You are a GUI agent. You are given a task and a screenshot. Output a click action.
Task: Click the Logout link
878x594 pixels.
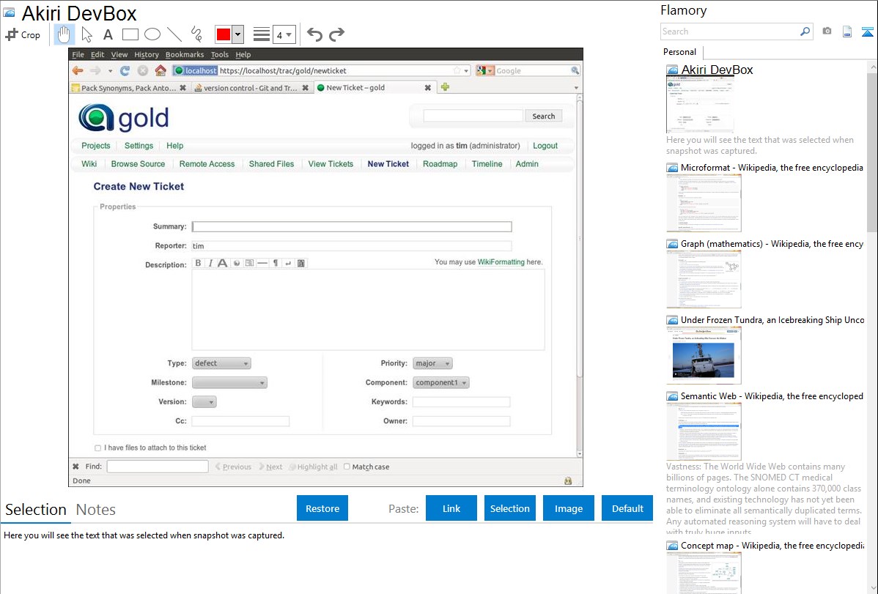point(545,146)
